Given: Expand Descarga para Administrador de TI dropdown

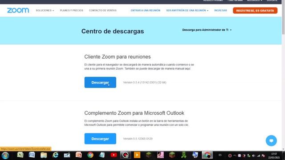Looking at the screenshot, I should coord(207,30).
